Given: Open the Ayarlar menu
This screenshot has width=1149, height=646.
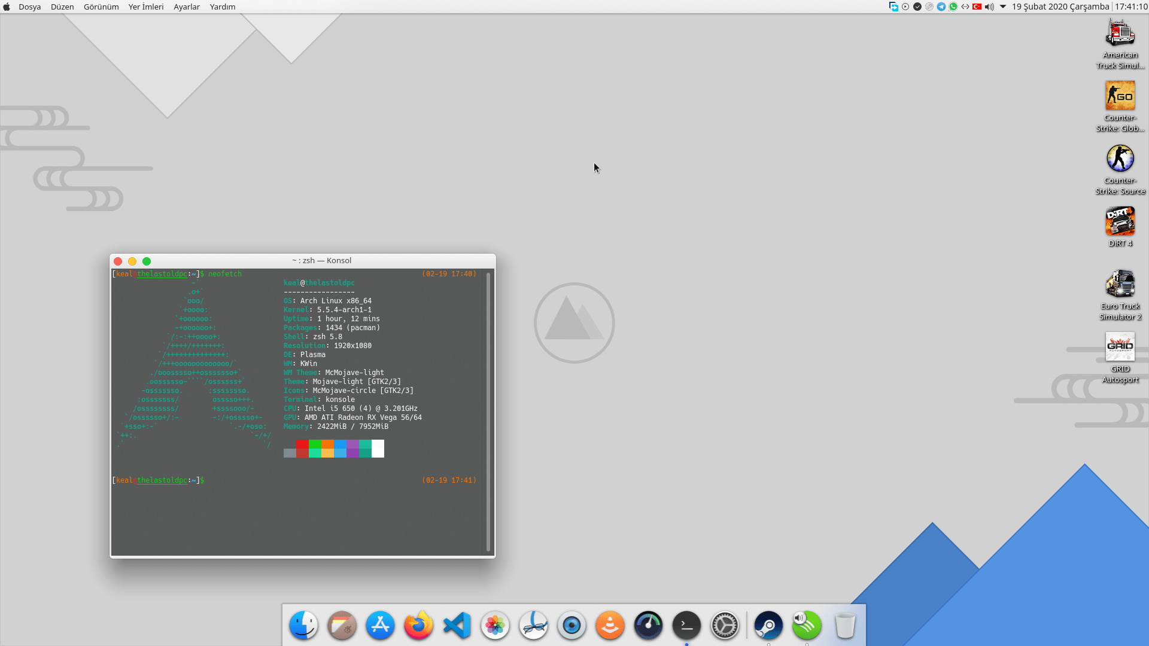Looking at the screenshot, I should coord(186,7).
